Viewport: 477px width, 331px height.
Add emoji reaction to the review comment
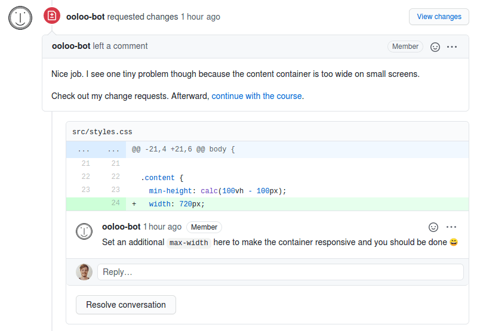click(x=435, y=47)
